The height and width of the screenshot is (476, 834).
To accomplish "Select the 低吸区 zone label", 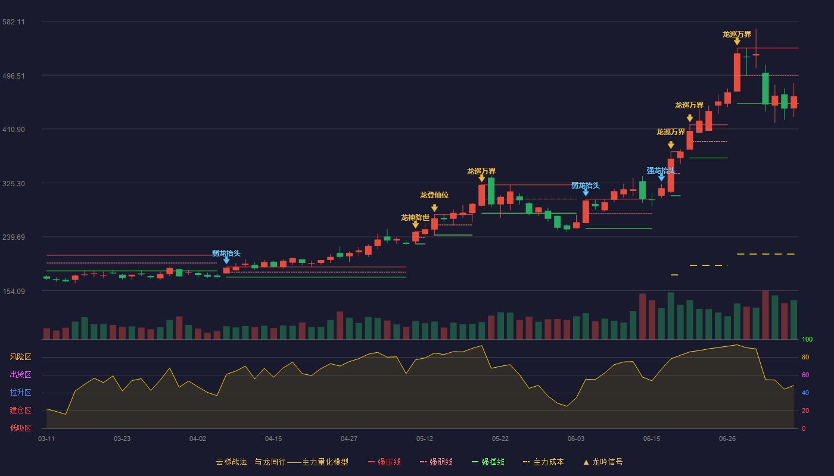I will (20, 428).
